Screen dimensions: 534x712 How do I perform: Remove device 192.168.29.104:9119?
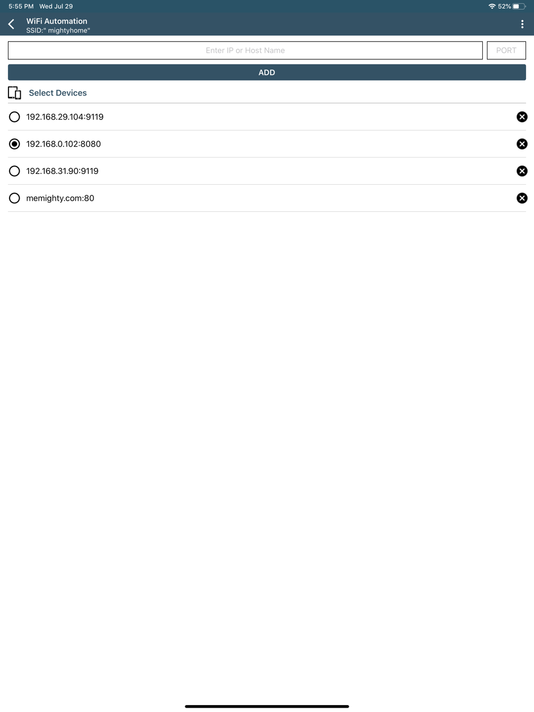[522, 117]
